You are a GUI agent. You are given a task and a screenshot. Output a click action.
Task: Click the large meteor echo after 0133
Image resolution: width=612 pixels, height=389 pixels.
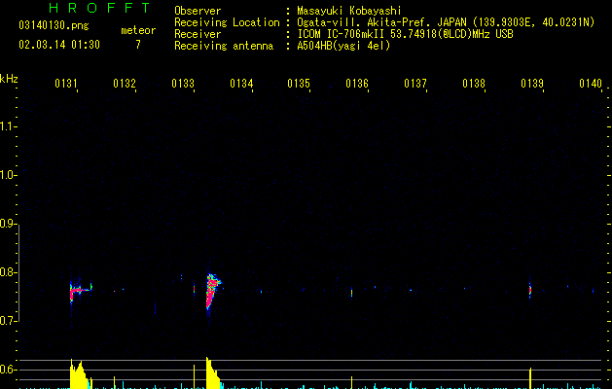click(x=213, y=291)
